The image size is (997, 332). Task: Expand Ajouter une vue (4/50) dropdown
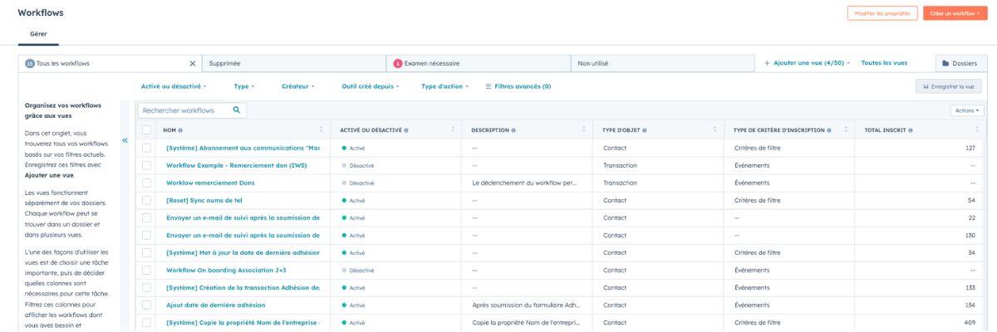pyautogui.click(x=808, y=63)
